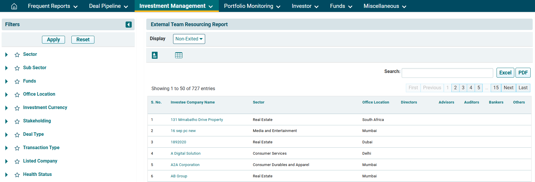The height and width of the screenshot is (182, 535).
Task: Export the report to Excel
Action: [x=505, y=73]
